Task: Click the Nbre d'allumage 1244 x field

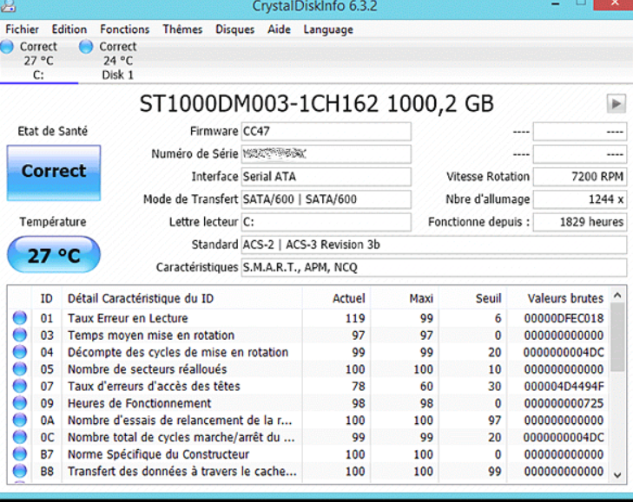Action: click(580, 199)
